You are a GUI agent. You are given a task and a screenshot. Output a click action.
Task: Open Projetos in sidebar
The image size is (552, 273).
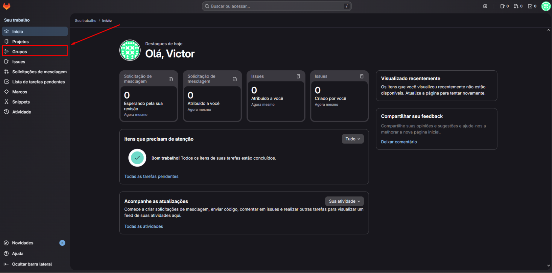(x=35, y=42)
